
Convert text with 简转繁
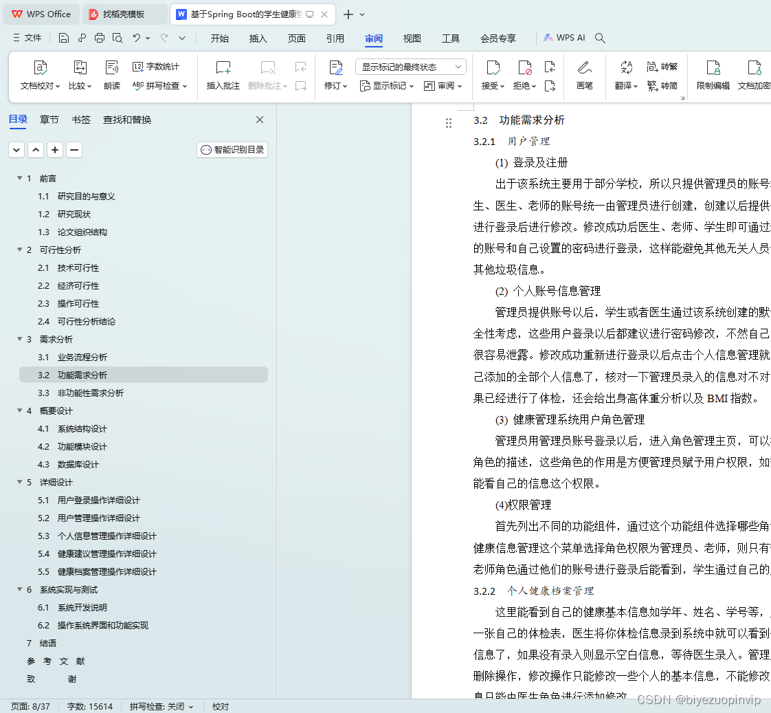tap(662, 67)
